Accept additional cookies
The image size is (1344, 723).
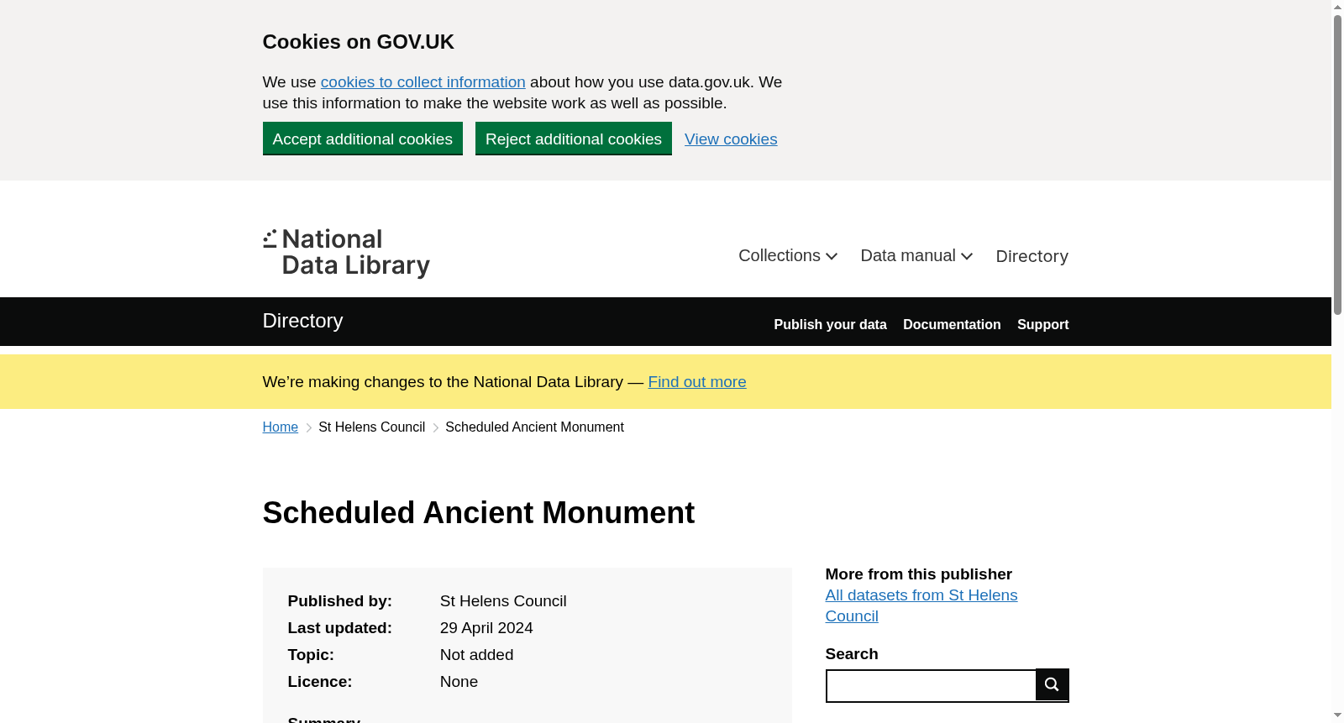point(363,139)
